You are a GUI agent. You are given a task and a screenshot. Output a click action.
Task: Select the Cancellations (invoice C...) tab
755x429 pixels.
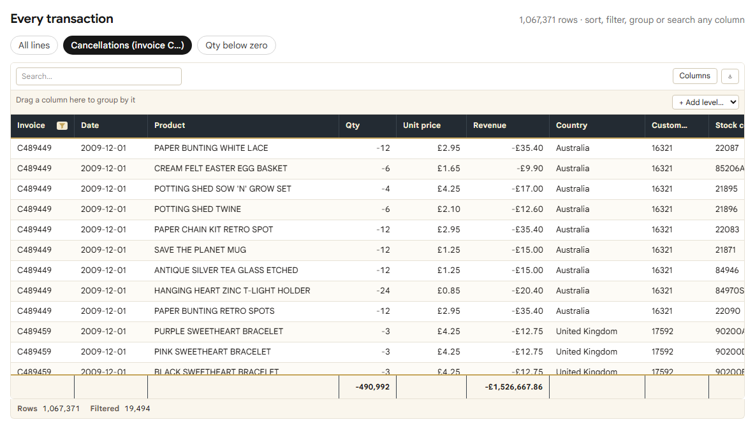click(x=127, y=45)
